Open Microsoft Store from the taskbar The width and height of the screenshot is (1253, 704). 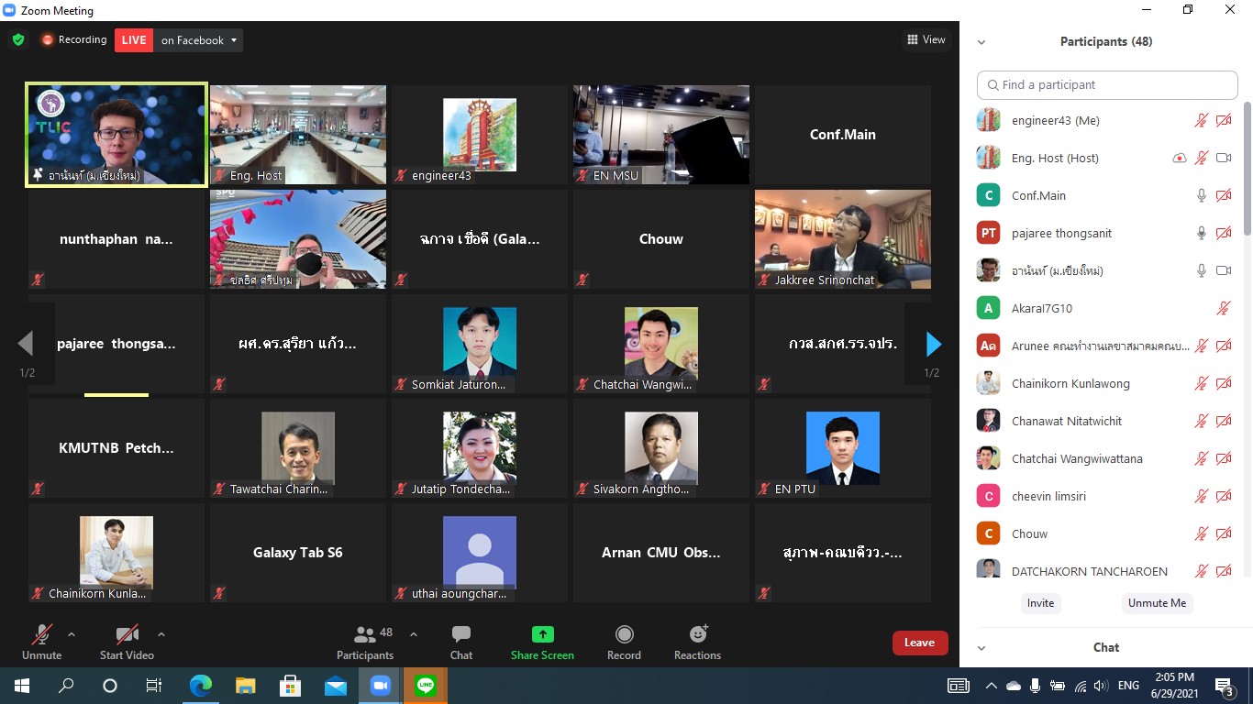[291, 686]
